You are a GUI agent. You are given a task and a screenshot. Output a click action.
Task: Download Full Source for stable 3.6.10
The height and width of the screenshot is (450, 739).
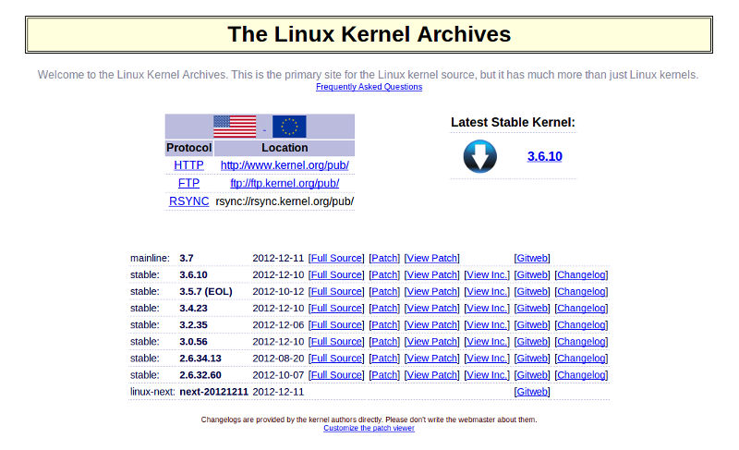pos(336,274)
